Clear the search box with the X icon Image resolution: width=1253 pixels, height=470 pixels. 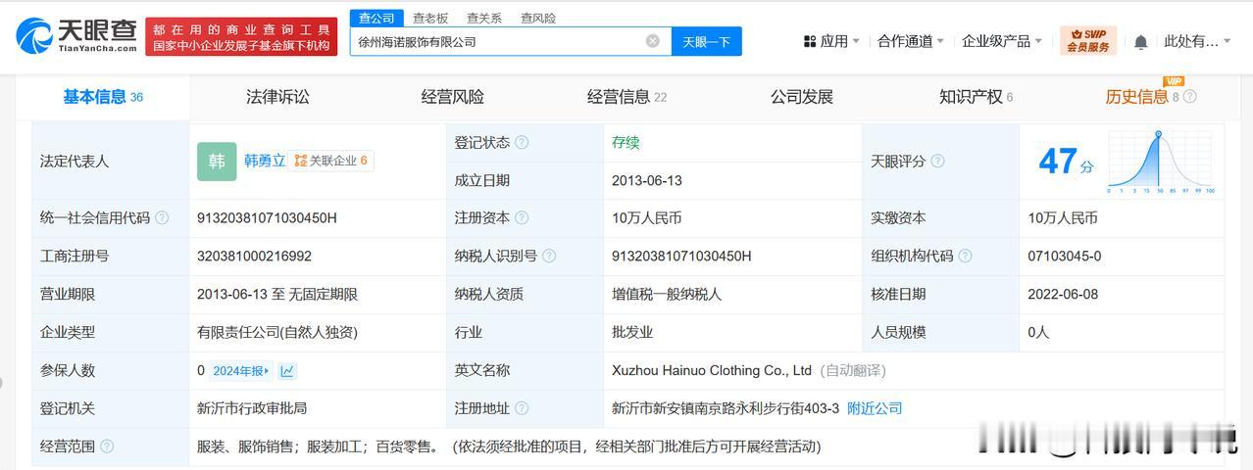pyautogui.click(x=653, y=41)
